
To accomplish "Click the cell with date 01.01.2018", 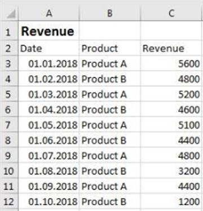I will point(49,64).
